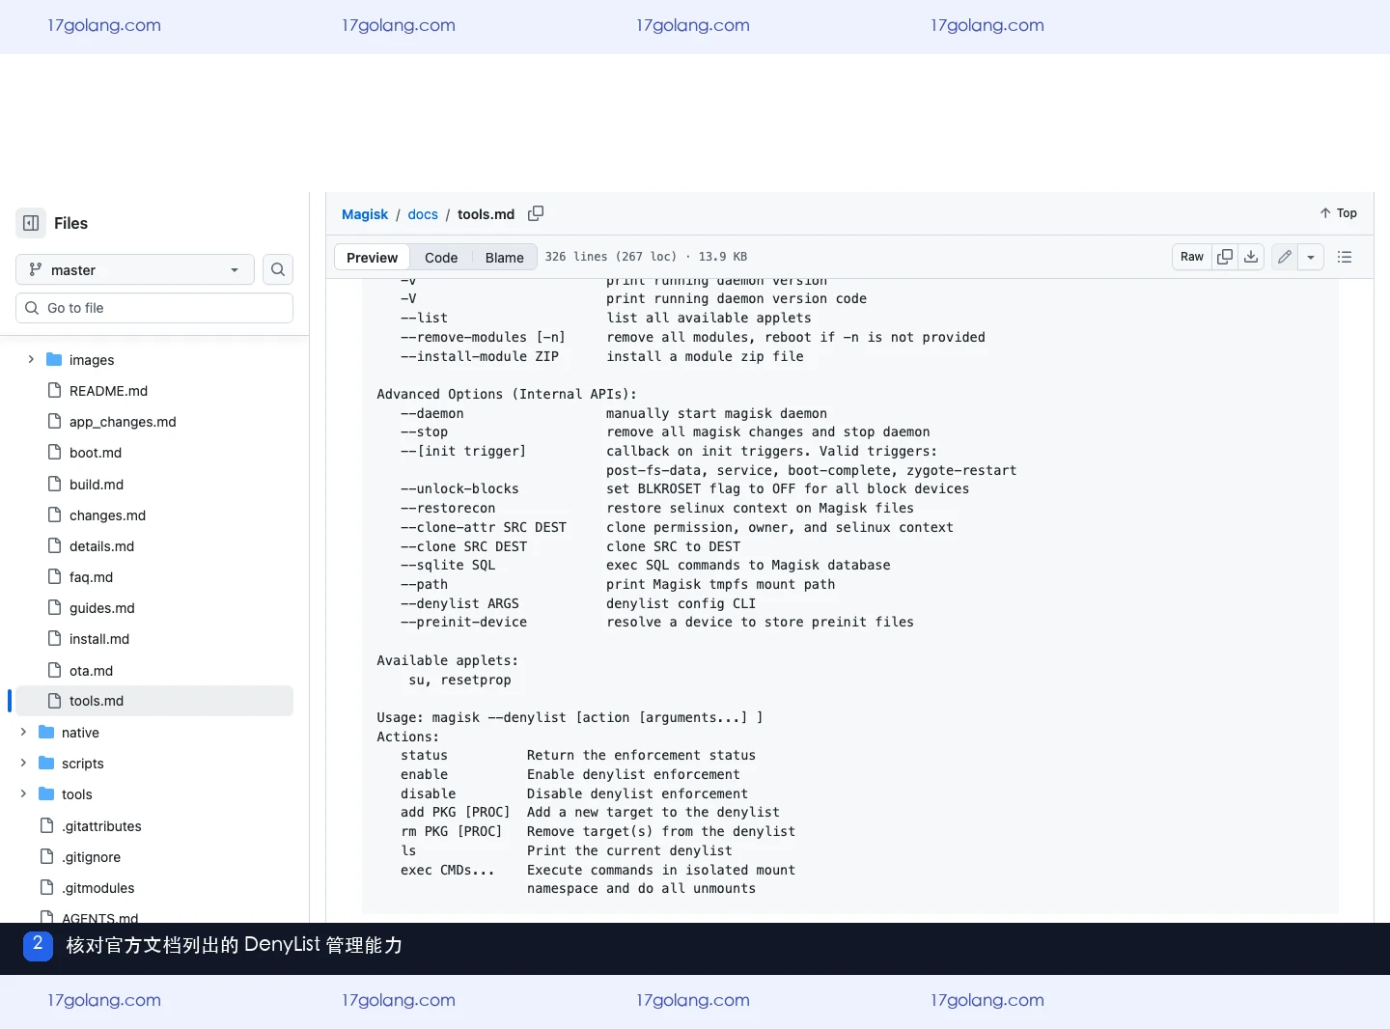This screenshot has width=1390, height=1029.
Task: Switch to the Blame tab
Action: tap(504, 258)
